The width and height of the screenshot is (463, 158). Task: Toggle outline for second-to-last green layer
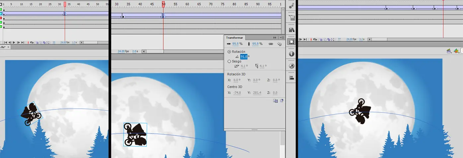point(1,22)
